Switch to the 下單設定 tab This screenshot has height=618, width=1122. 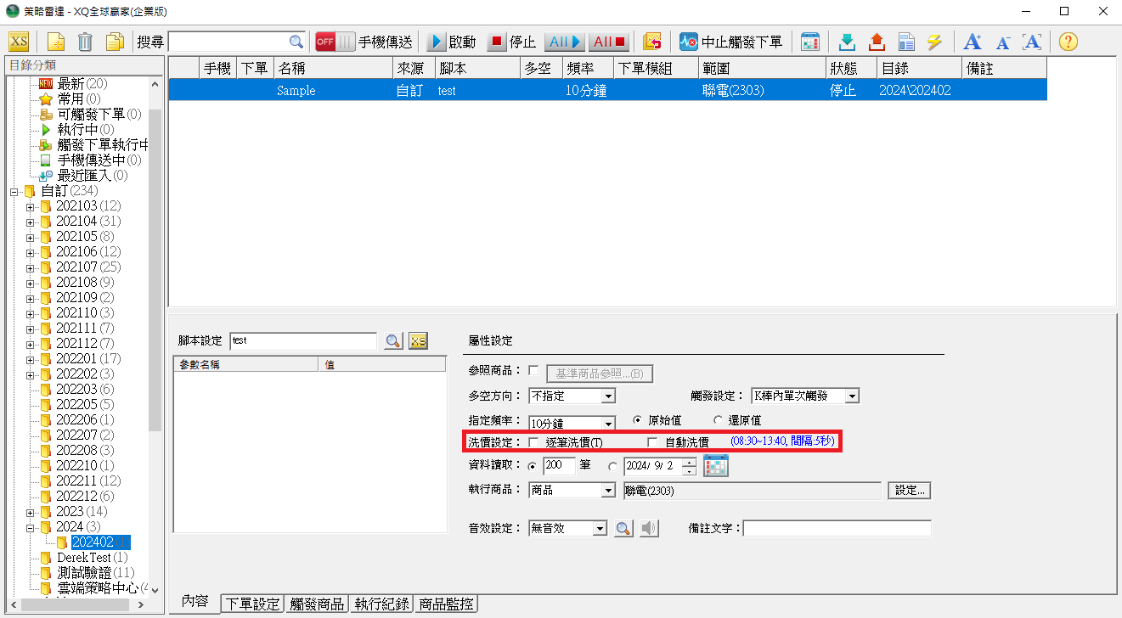pos(251,604)
